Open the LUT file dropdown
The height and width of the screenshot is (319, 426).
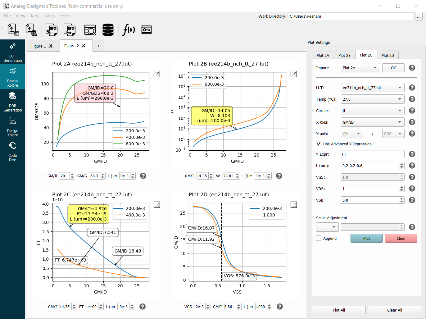click(373, 88)
